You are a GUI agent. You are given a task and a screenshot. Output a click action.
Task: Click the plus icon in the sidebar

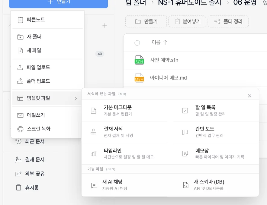pos(105,26)
